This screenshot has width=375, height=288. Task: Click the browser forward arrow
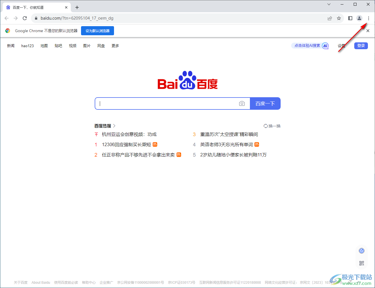(16, 18)
